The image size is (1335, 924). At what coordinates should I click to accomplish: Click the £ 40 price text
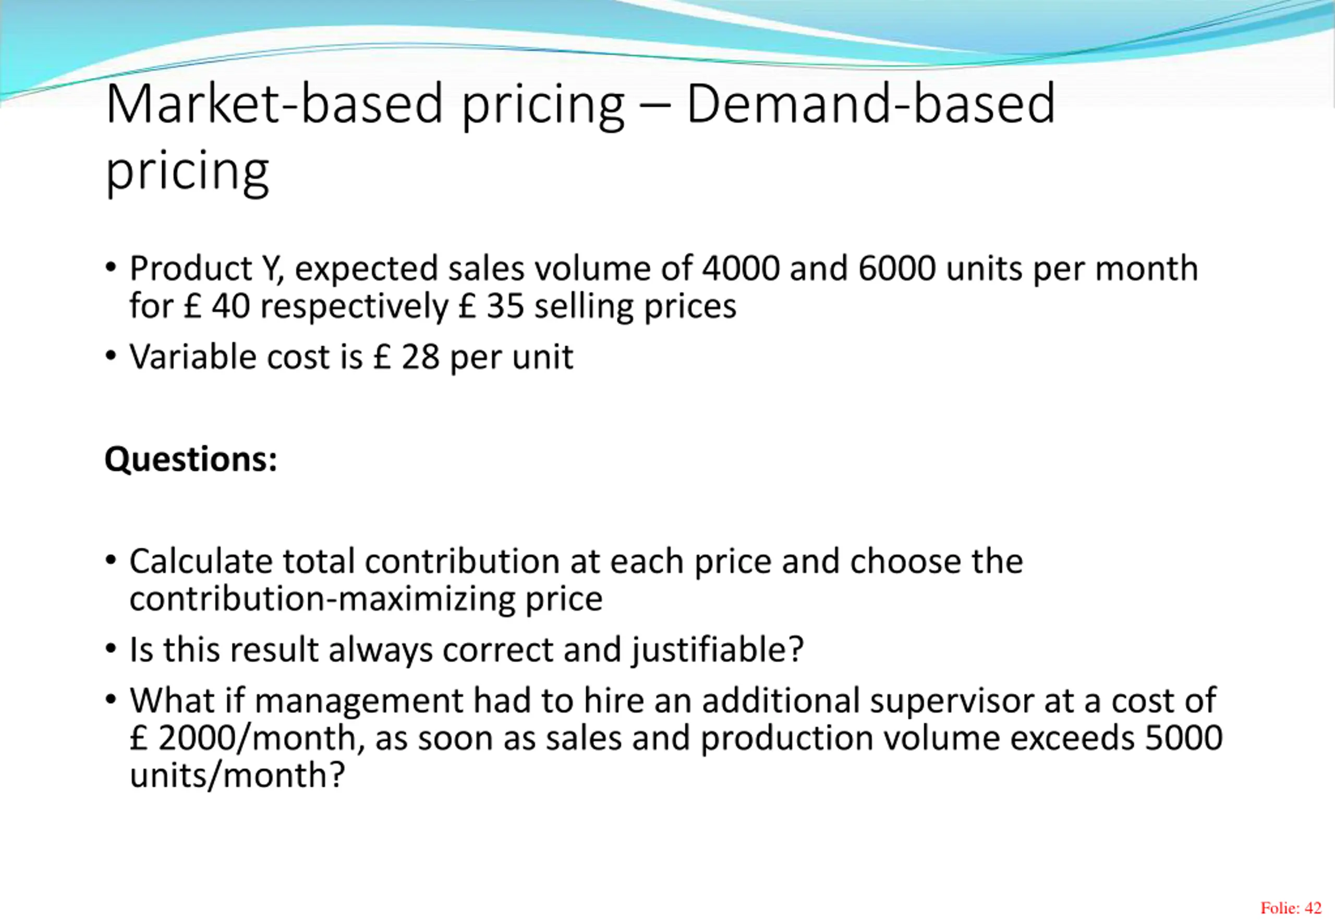(216, 306)
